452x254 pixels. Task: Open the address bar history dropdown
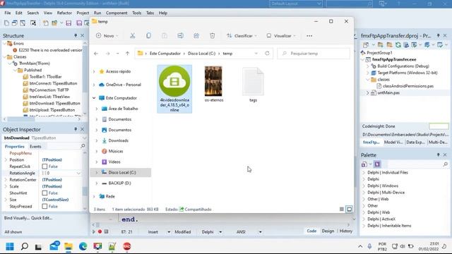pos(256,54)
